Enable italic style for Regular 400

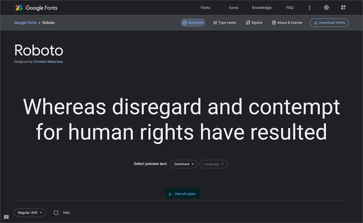pos(56,212)
